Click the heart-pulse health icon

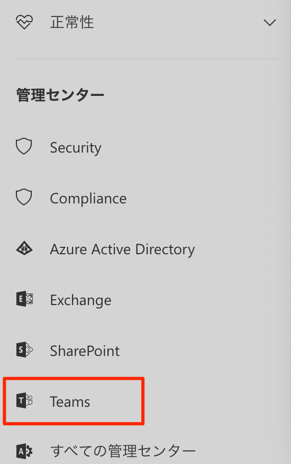point(24,22)
